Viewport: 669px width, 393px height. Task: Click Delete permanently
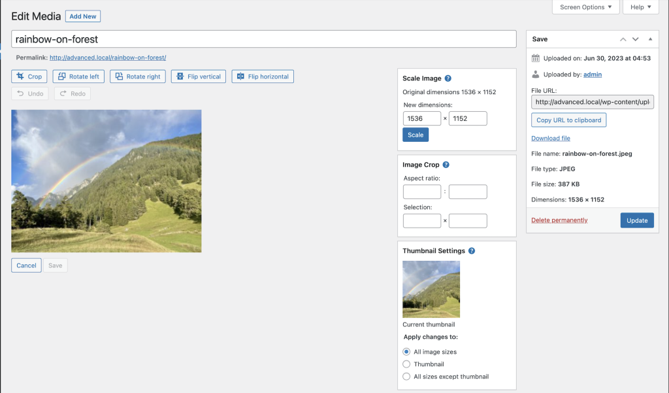coord(559,220)
